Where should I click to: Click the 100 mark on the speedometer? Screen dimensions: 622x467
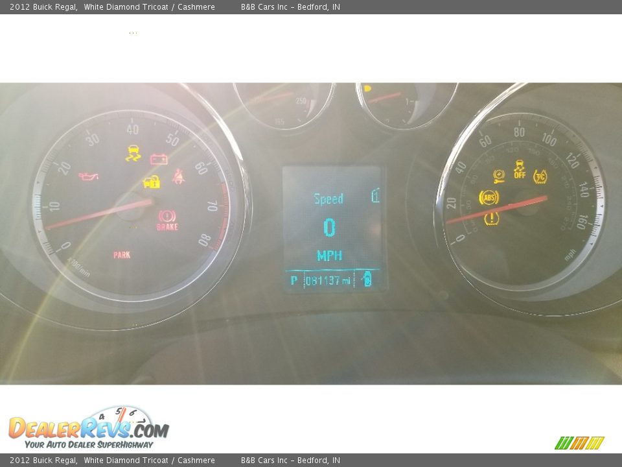click(549, 139)
